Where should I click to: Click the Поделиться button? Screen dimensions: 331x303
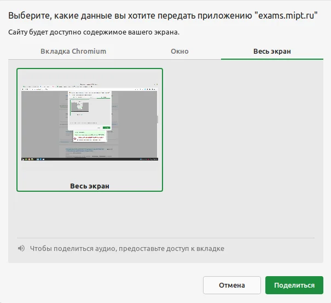pos(294,285)
